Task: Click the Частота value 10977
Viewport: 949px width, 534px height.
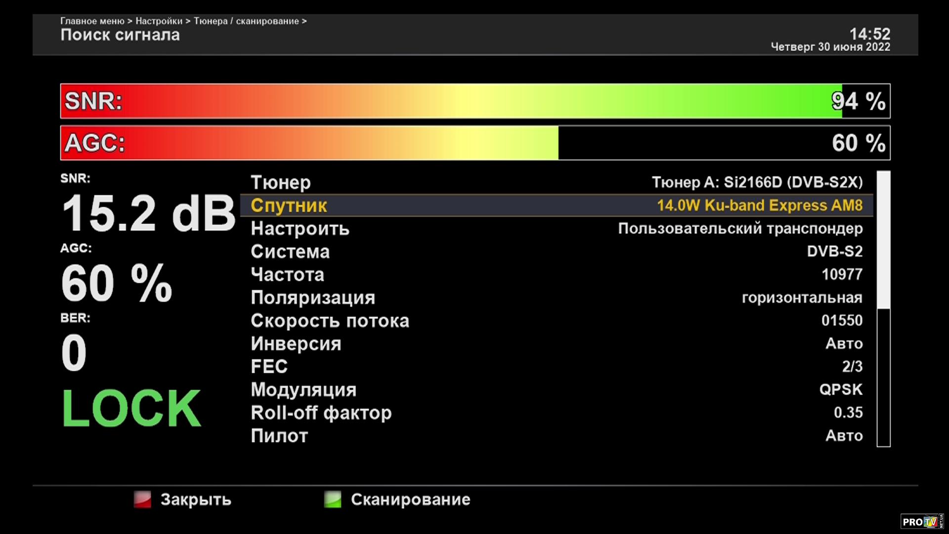Action: (x=841, y=274)
